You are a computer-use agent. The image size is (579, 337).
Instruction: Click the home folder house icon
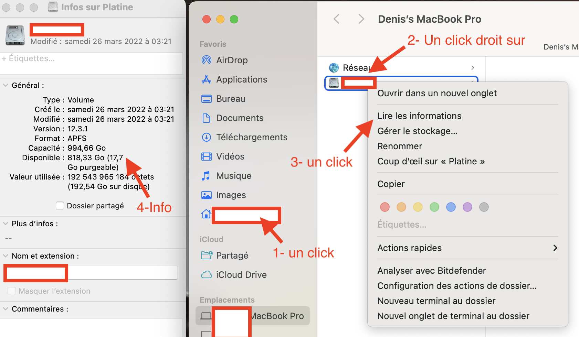(206, 214)
